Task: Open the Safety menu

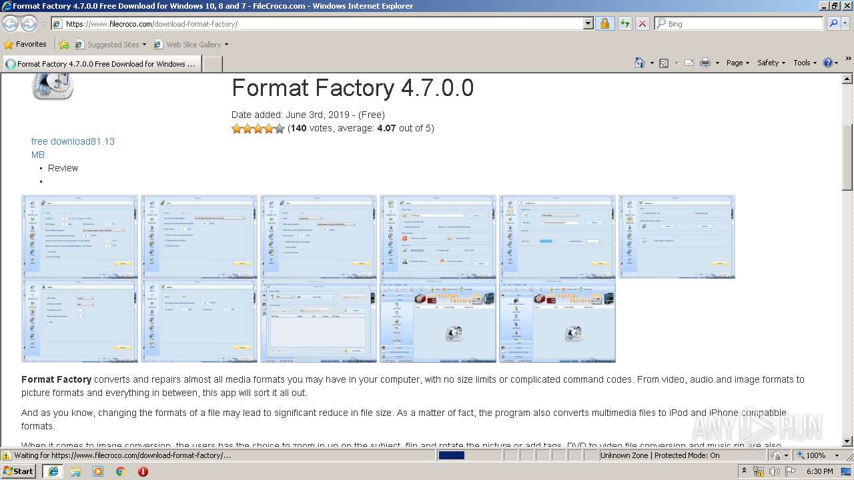Action: [771, 63]
